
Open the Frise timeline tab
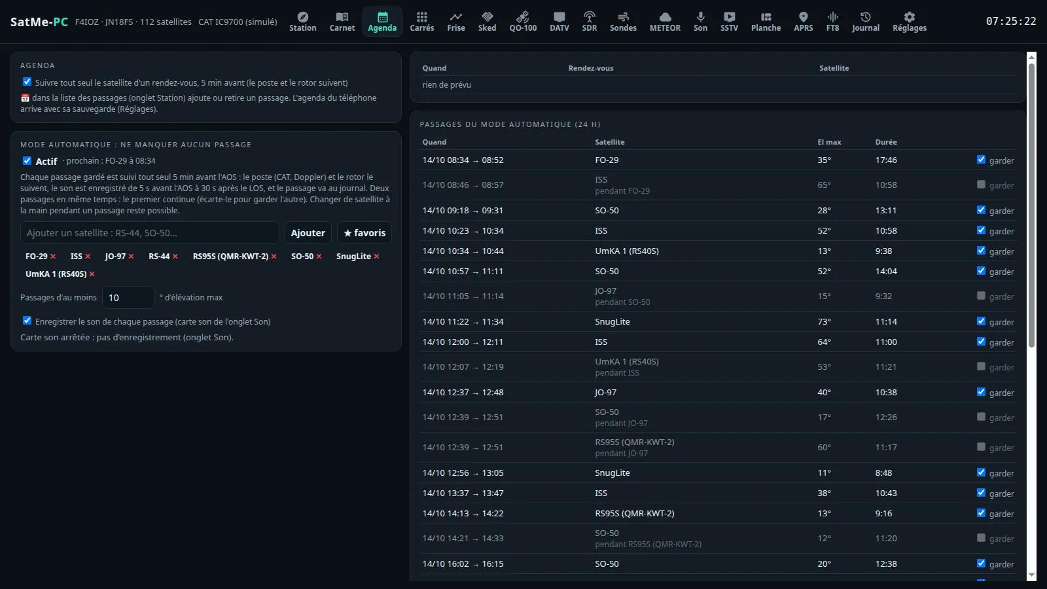456,22
